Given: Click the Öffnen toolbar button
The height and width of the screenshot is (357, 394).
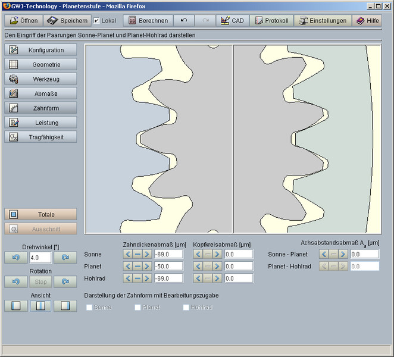Looking at the screenshot, I should pos(24,20).
